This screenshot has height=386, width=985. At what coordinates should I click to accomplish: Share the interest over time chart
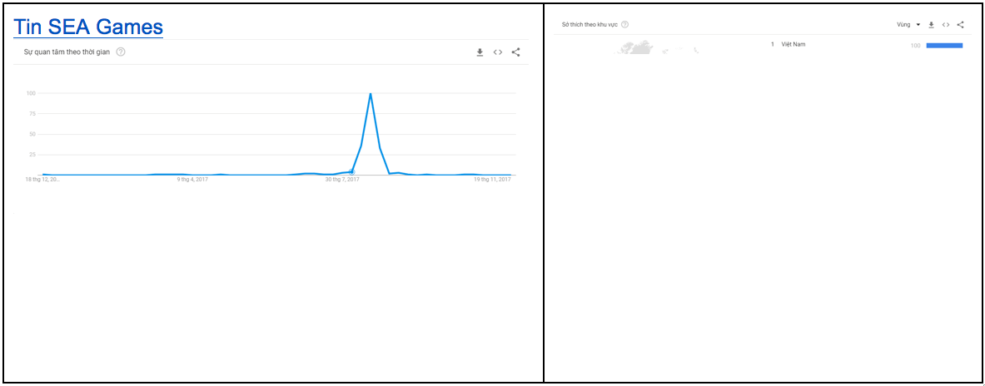[x=515, y=52]
